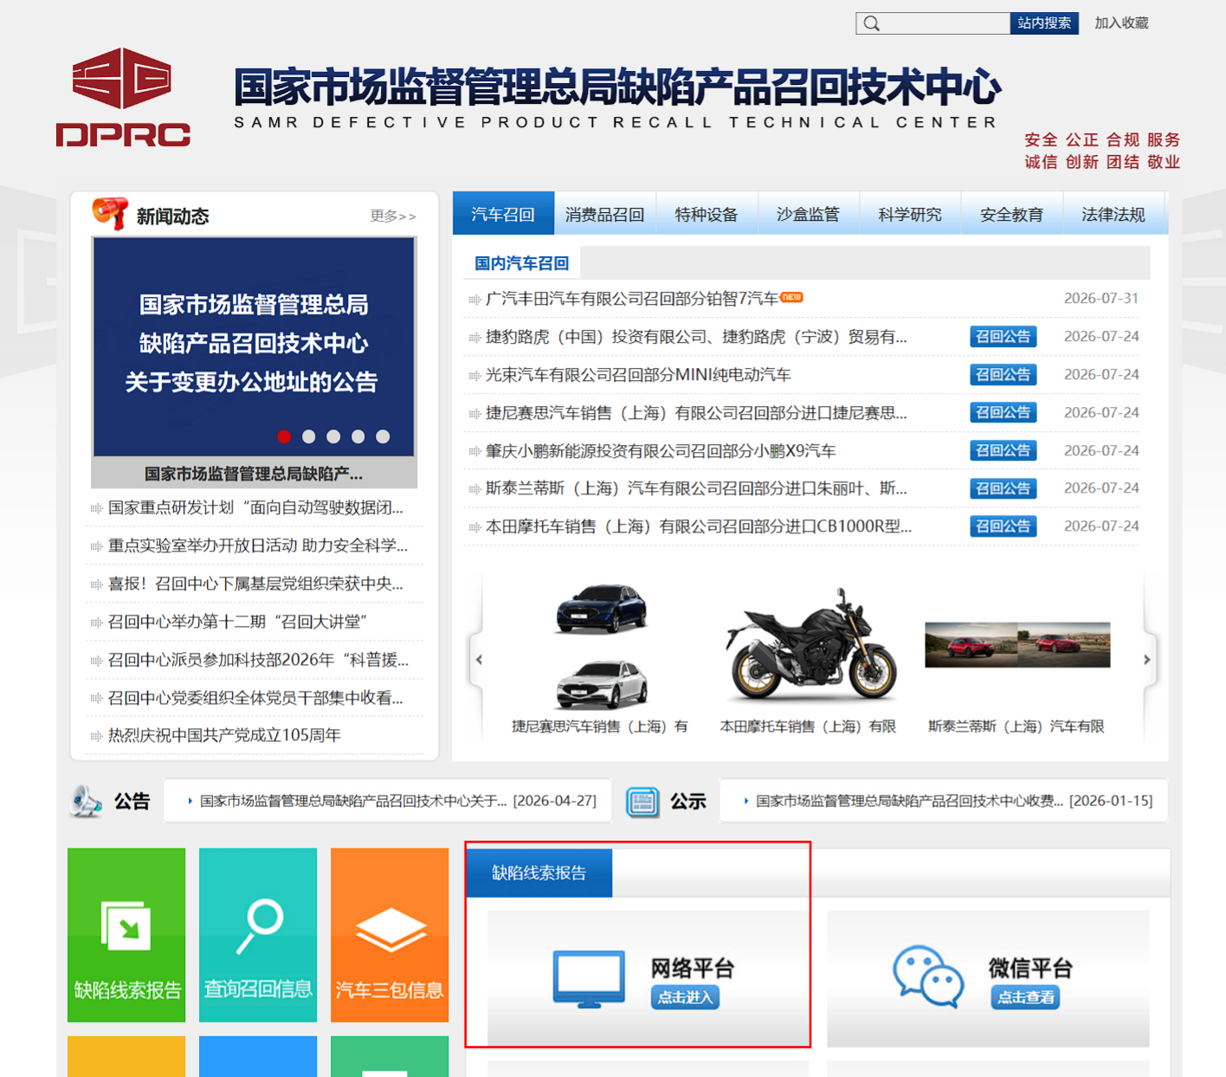Open the orange 汽车三包信息 tile
Viewport: 1226px width, 1077px height.
390,935
